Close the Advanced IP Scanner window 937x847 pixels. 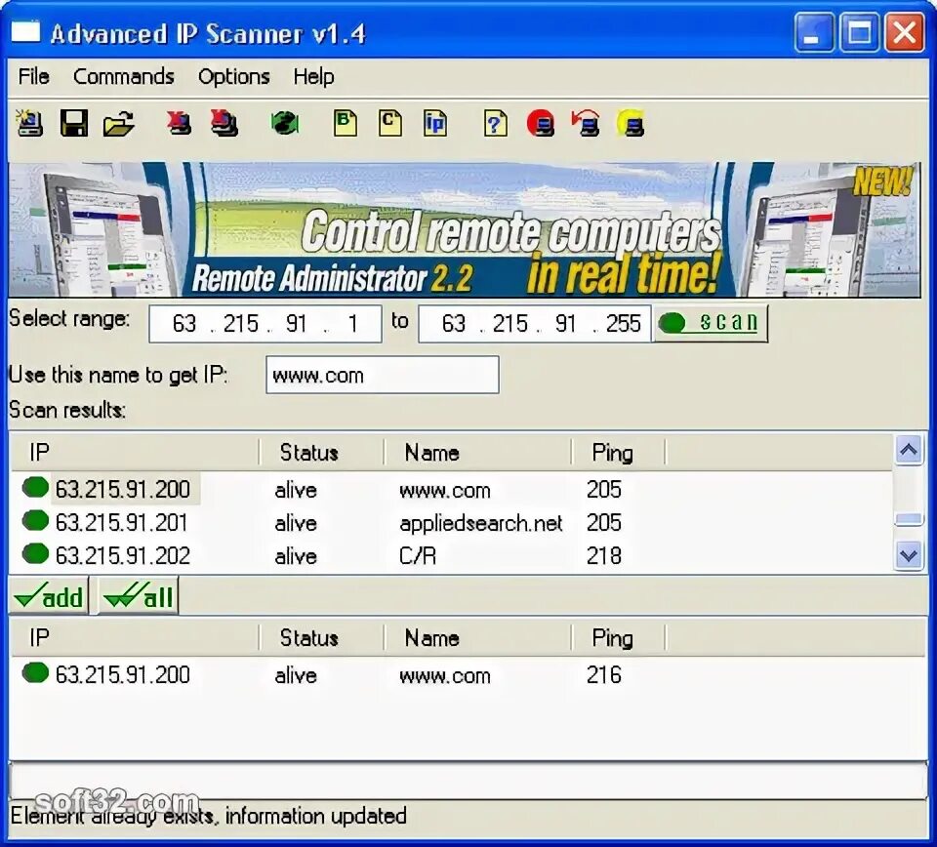pos(904,32)
